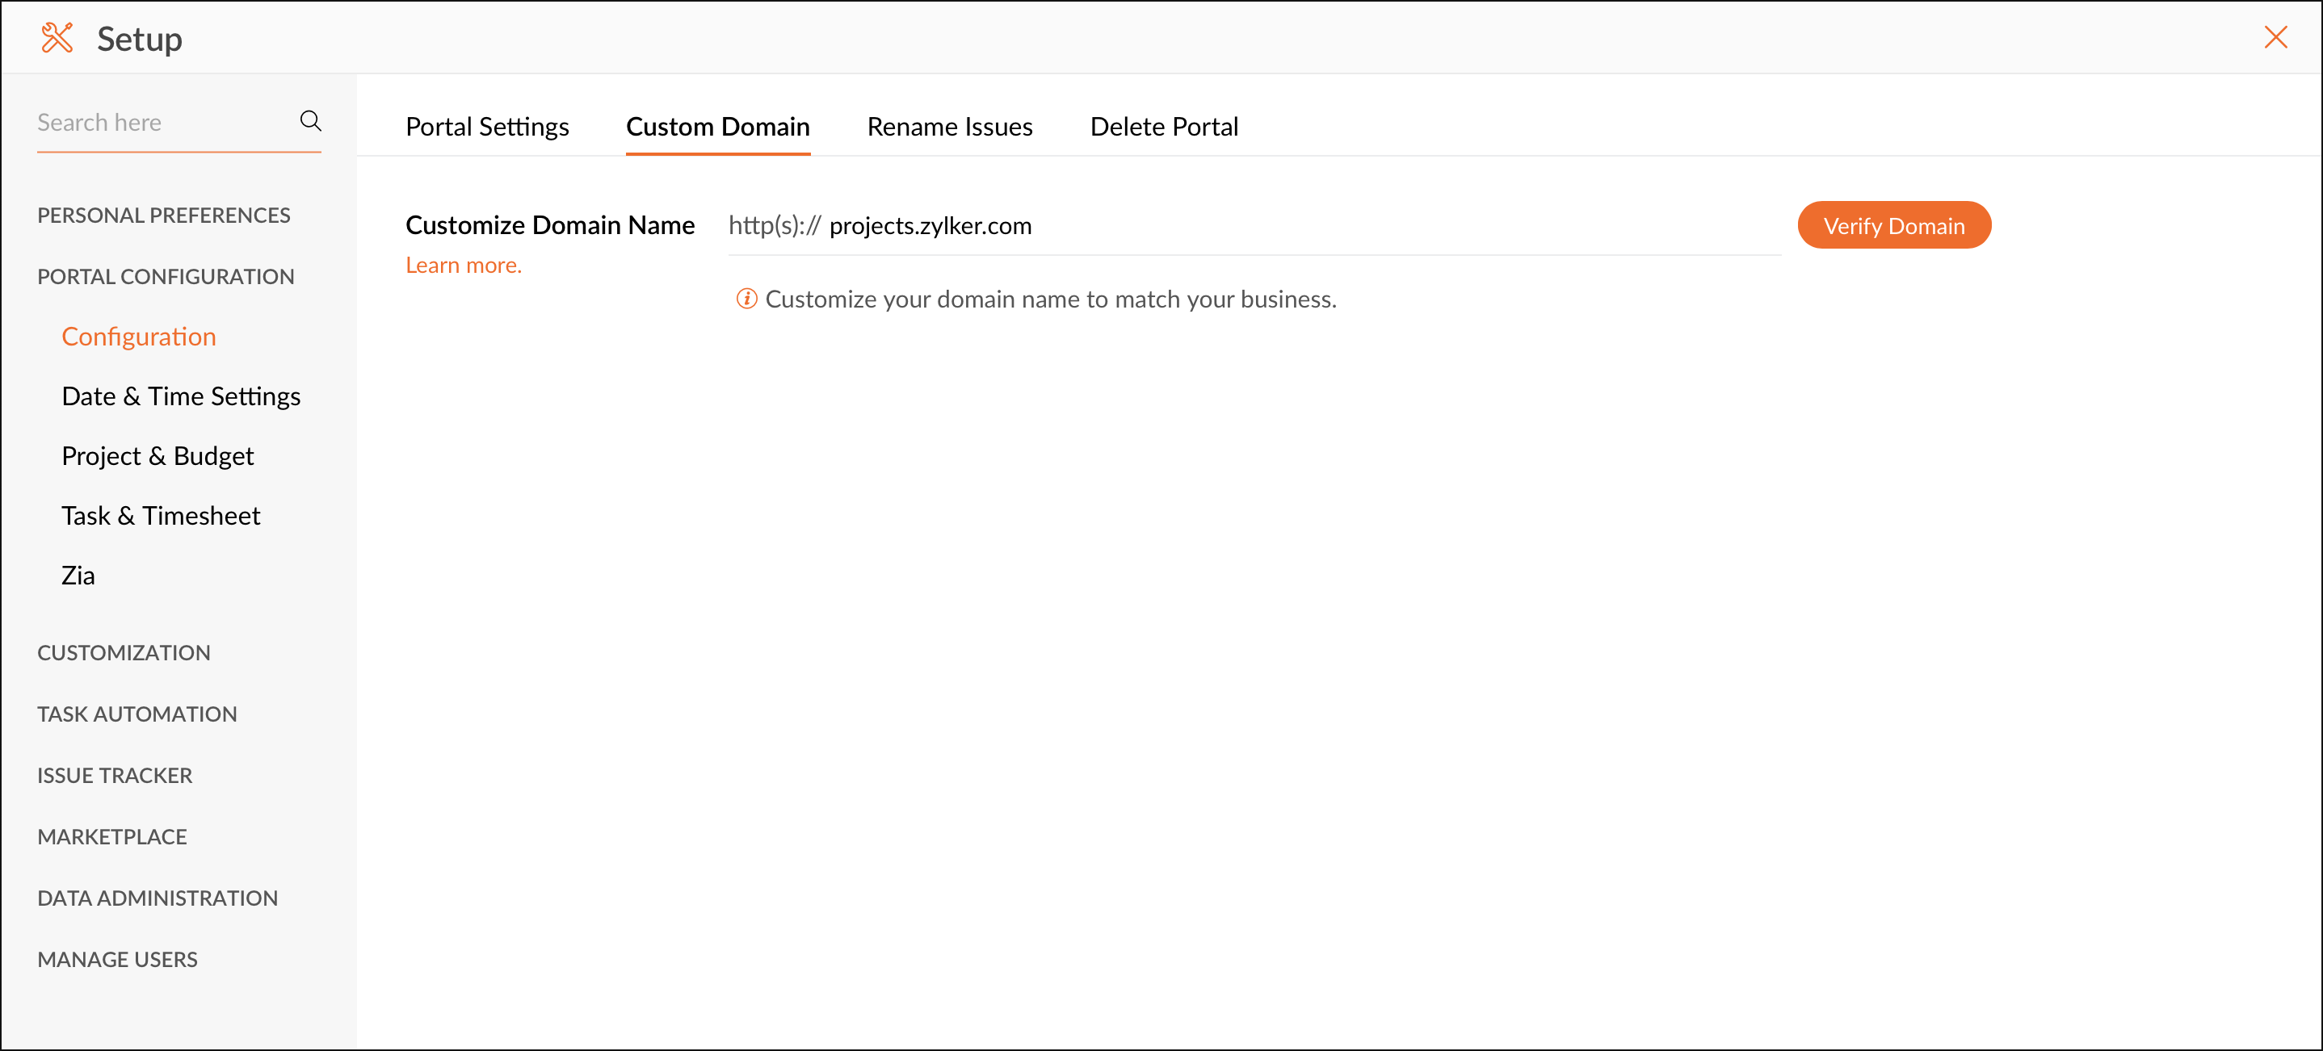Switch to the Rename Issues tab
Image resolution: width=2323 pixels, height=1051 pixels.
tap(950, 127)
